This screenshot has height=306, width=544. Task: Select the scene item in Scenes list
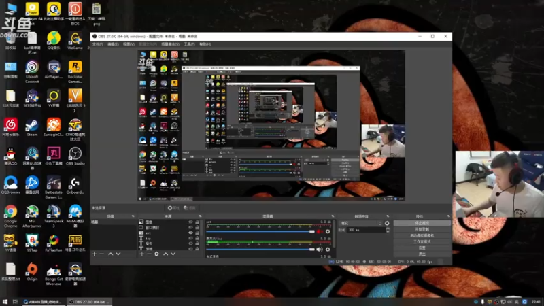[x=114, y=222]
